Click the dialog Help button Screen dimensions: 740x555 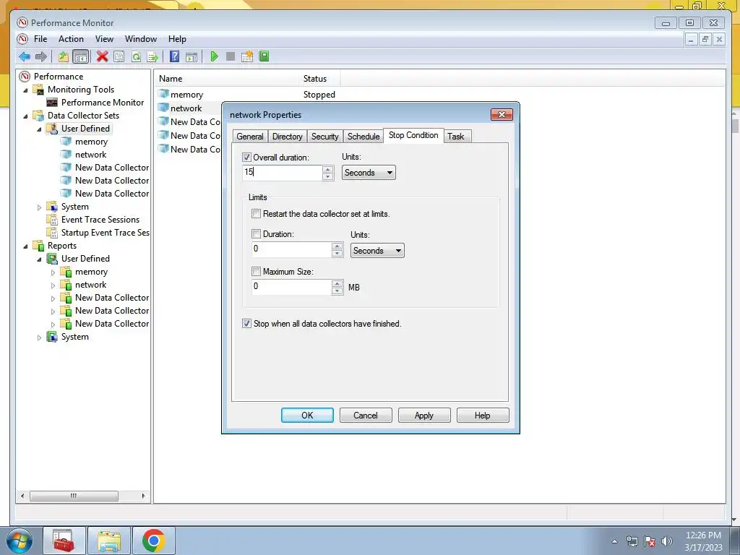pyautogui.click(x=483, y=416)
